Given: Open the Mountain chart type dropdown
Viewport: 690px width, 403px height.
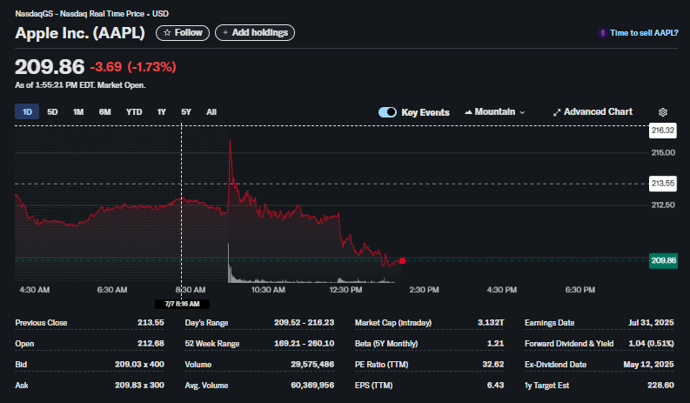Looking at the screenshot, I should (494, 112).
